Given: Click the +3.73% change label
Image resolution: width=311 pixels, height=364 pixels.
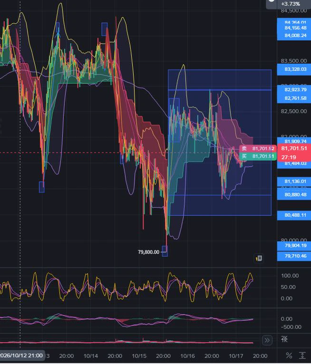Looking at the screenshot, I should pyautogui.click(x=291, y=4).
